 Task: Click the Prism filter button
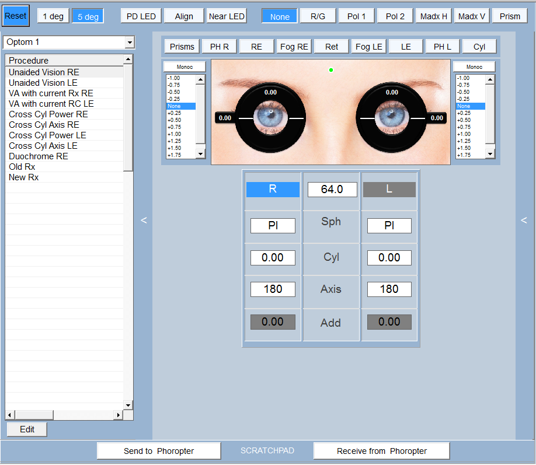[x=510, y=16]
